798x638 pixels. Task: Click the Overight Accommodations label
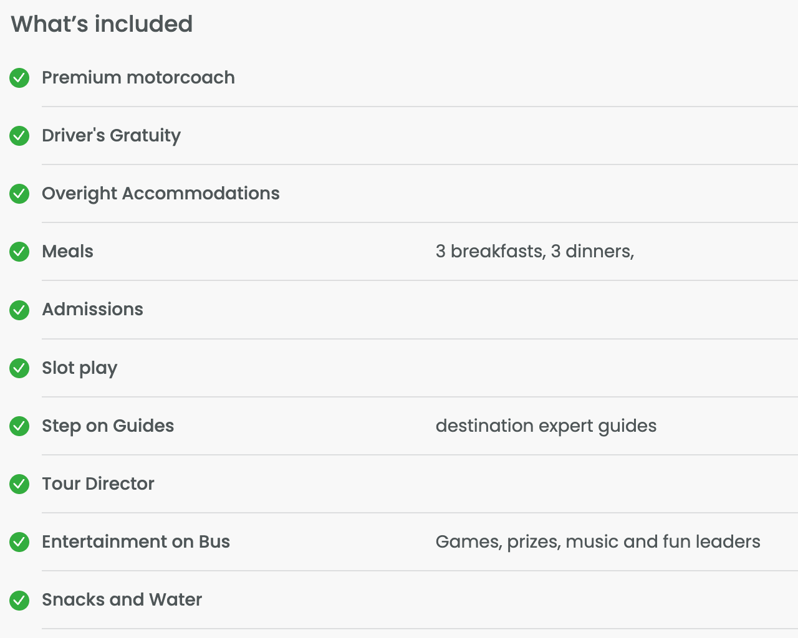pyautogui.click(x=160, y=194)
